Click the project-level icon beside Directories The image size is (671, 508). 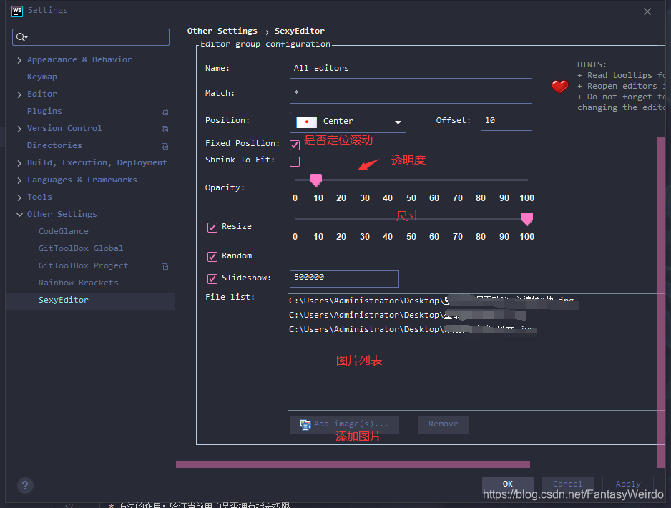[165, 146]
